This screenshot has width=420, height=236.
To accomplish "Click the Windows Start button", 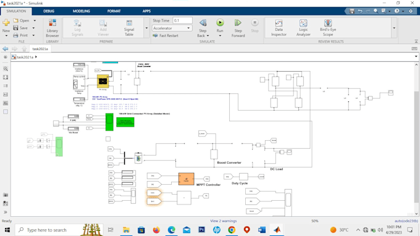I will [7, 230].
